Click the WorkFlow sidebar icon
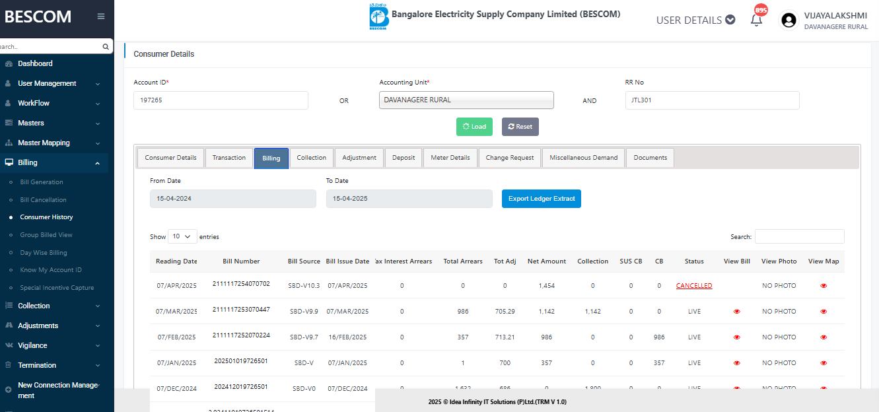 pyautogui.click(x=8, y=104)
